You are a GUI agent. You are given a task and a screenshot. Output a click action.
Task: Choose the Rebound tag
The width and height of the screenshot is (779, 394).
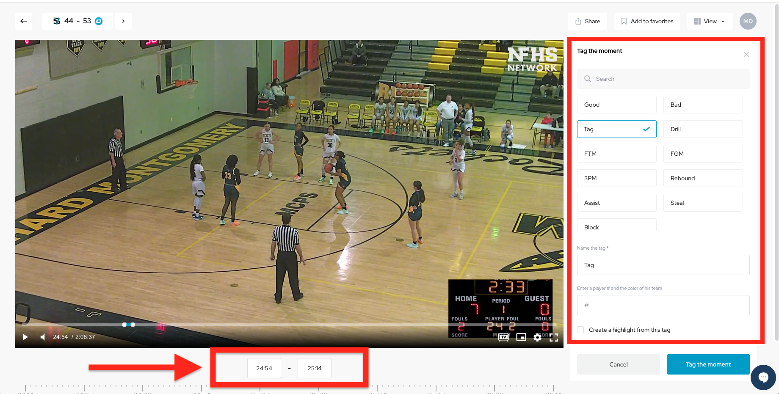click(703, 178)
